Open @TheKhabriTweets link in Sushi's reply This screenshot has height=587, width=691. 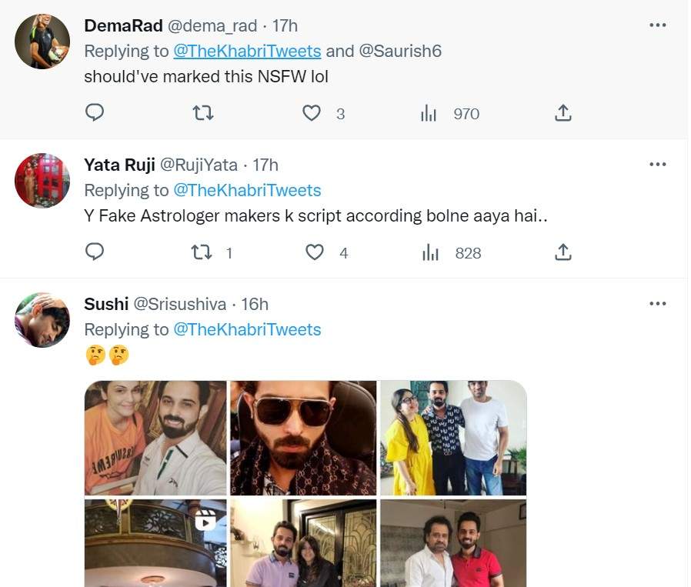247,329
